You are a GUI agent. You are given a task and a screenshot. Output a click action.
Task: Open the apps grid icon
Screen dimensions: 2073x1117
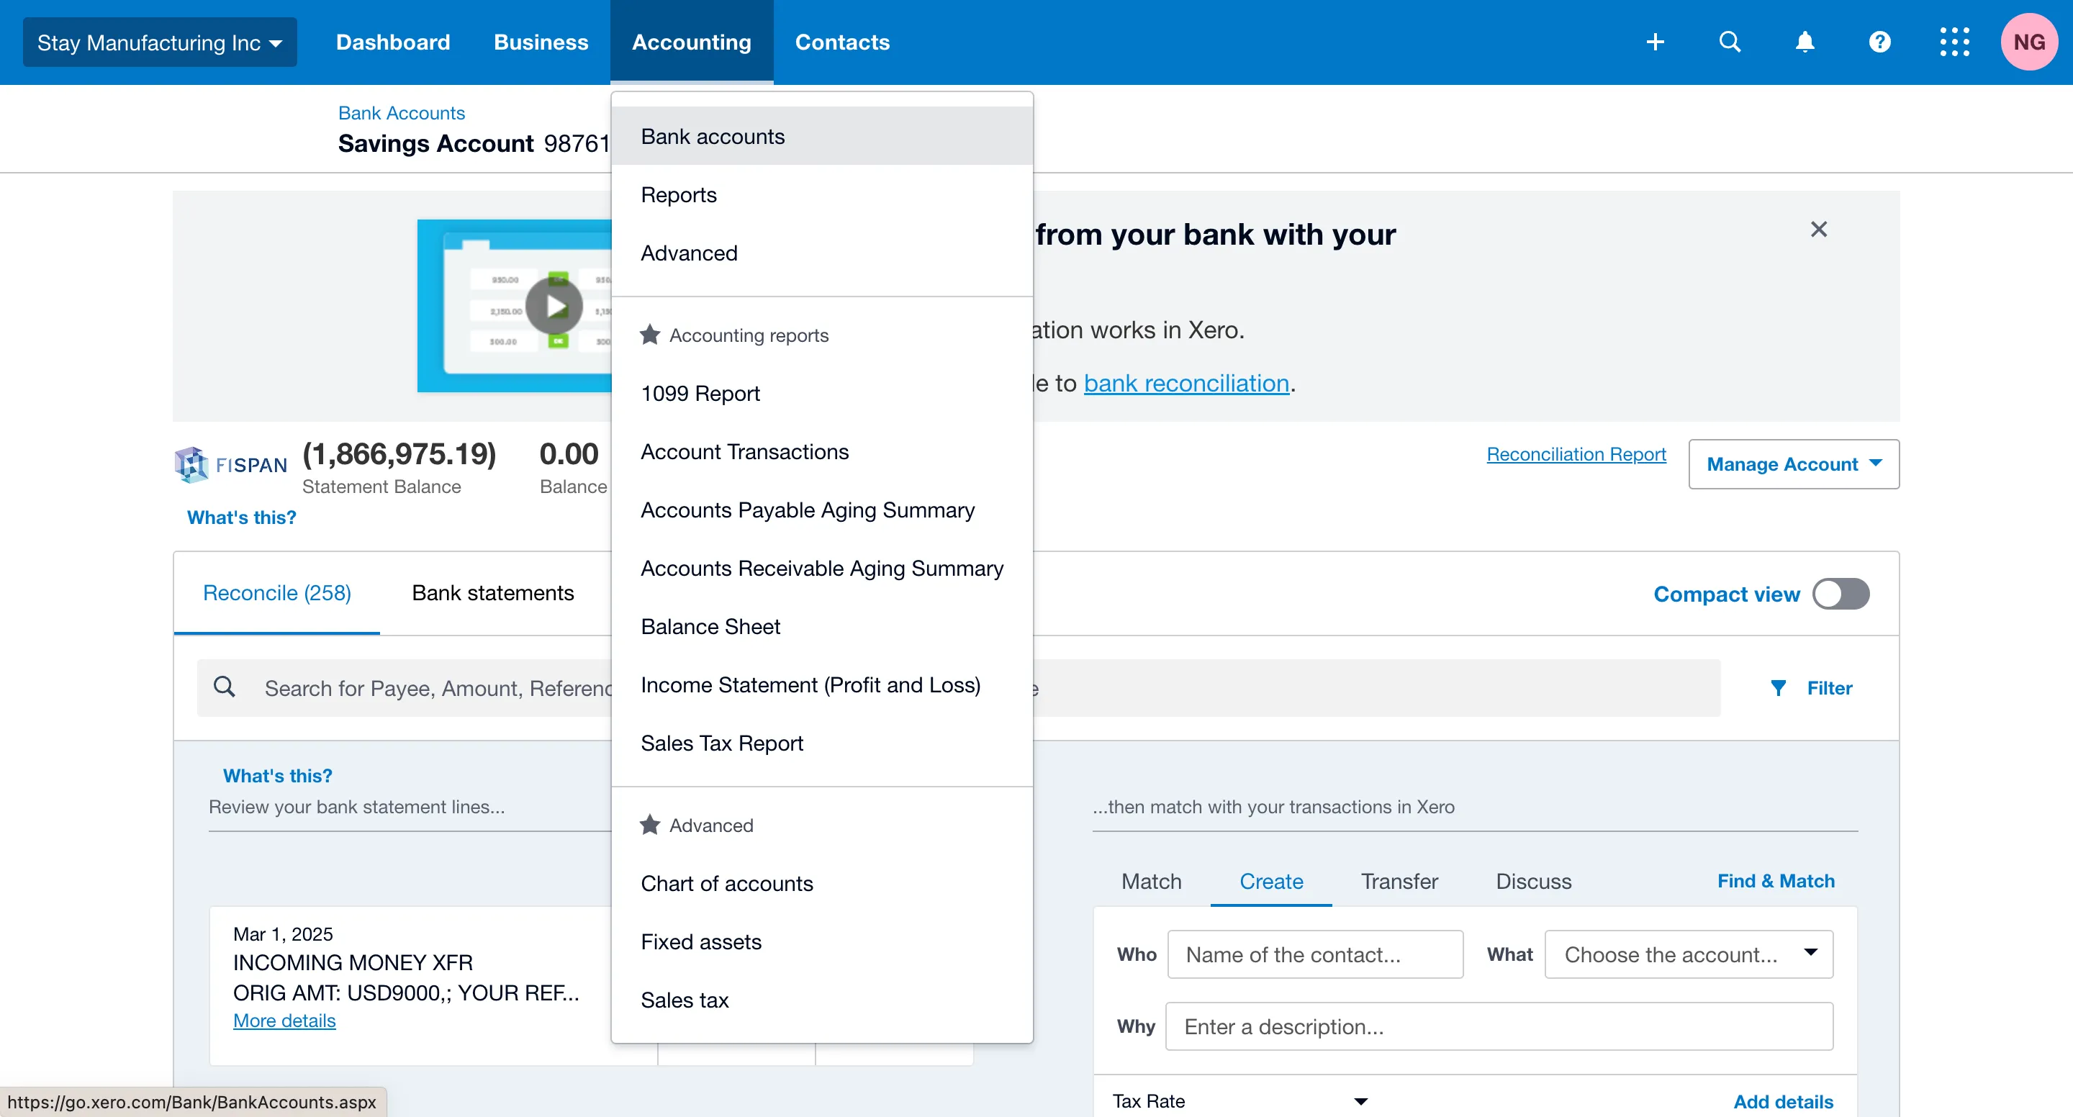[1955, 42]
